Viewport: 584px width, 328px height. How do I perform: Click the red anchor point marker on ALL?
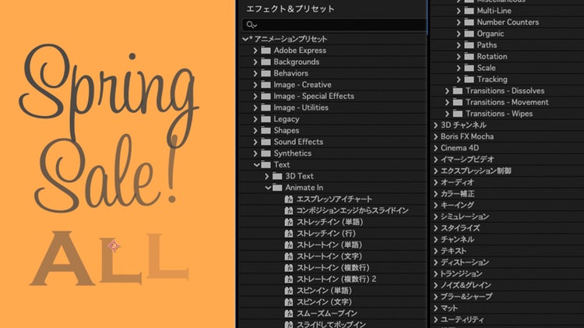click(114, 245)
